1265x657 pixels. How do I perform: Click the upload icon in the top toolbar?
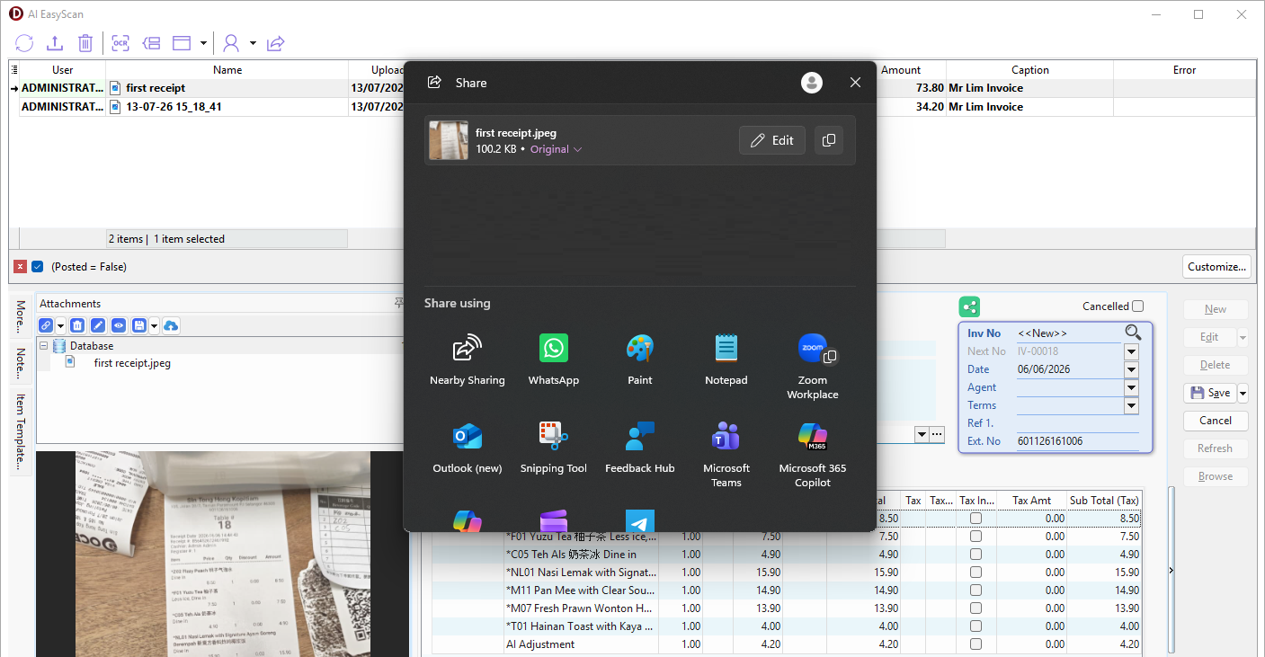click(x=55, y=43)
